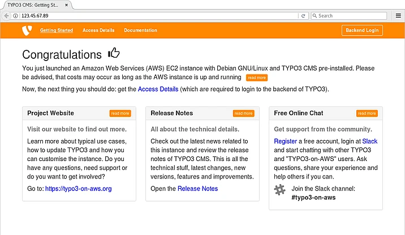This screenshot has width=405, height=235.
Task: Open the browser hamburger menu
Action: click(398, 16)
